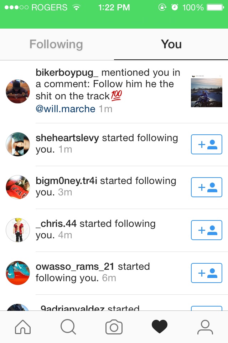Open the Profile person icon
Viewport: 228px width, 343px height.
pos(205,327)
